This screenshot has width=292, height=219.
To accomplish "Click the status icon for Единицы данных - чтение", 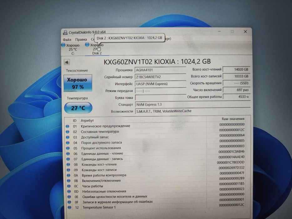I will [x=68, y=154].
